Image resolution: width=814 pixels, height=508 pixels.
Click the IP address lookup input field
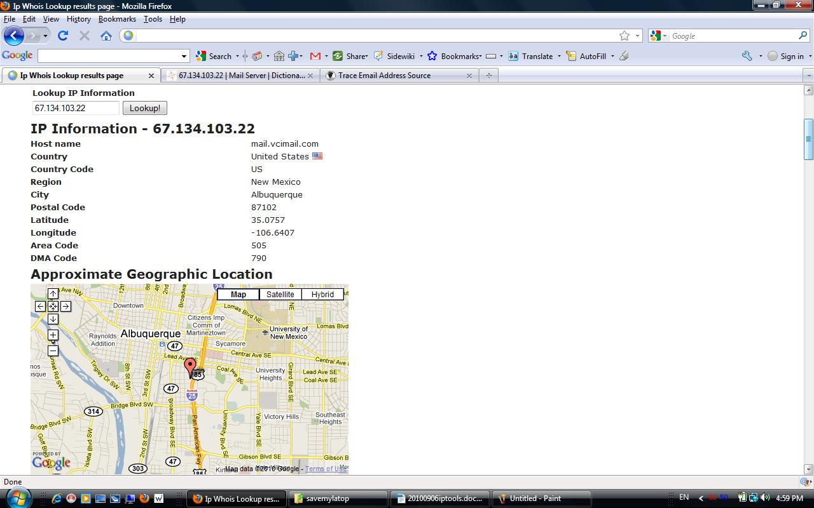click(x=76, y=108)
